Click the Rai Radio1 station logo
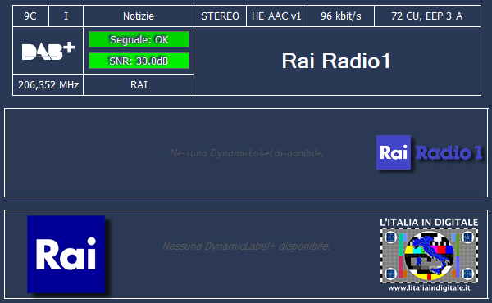The image size is (492, 303). [x=429, y=152]
